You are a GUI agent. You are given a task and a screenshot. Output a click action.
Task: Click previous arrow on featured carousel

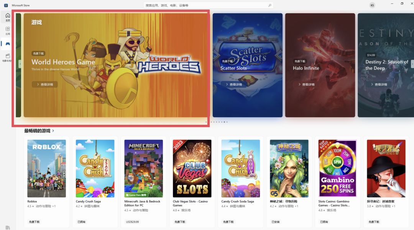20,64
